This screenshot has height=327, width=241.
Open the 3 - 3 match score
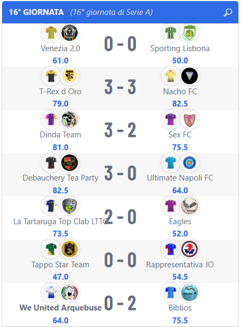click(x=120, y=87)
